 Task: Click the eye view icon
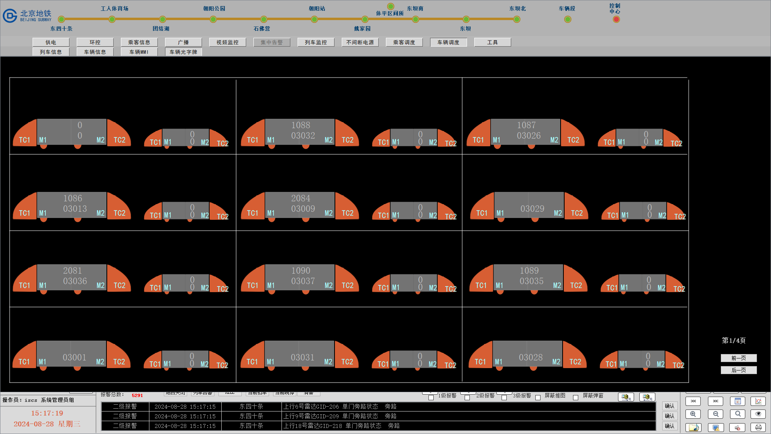(758, 414)
